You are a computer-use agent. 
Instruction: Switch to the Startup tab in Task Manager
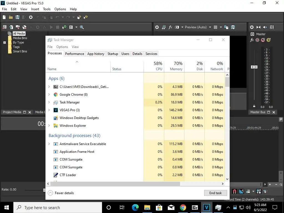click(x=113, y=54)
